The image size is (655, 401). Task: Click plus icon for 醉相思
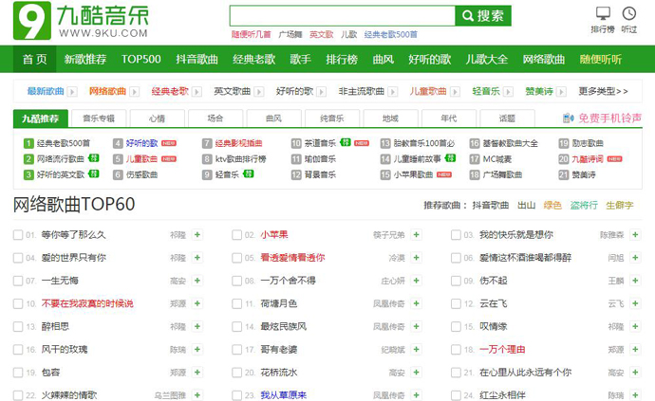tap(197, 327)
